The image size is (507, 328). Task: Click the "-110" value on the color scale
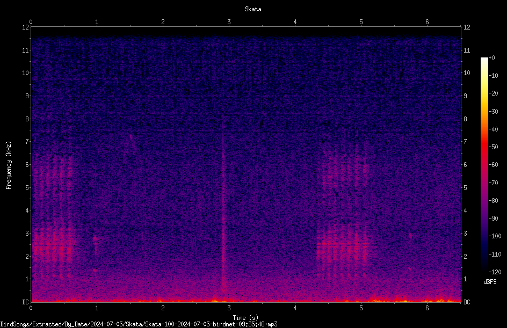(x=495, y=254)
